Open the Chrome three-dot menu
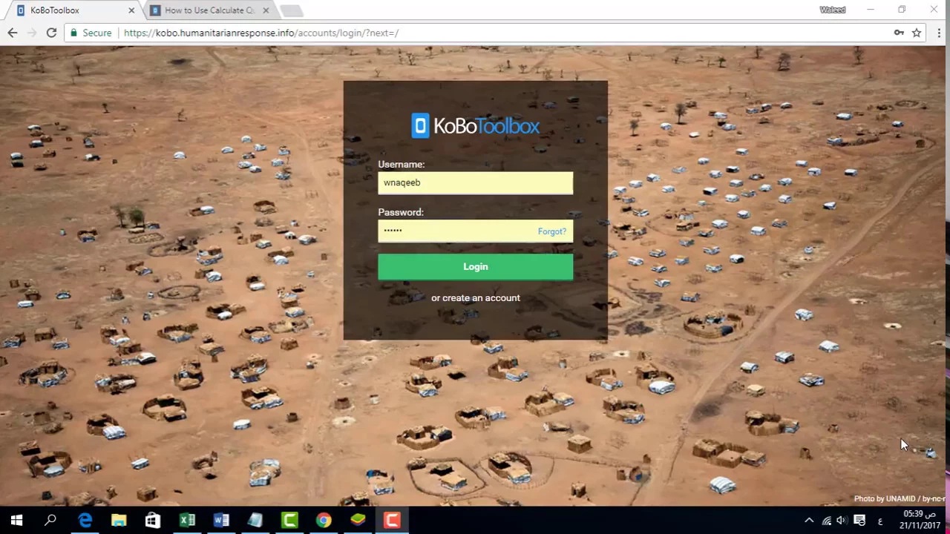Viewport: 950px width, 534px height. [x=939, y=33]
